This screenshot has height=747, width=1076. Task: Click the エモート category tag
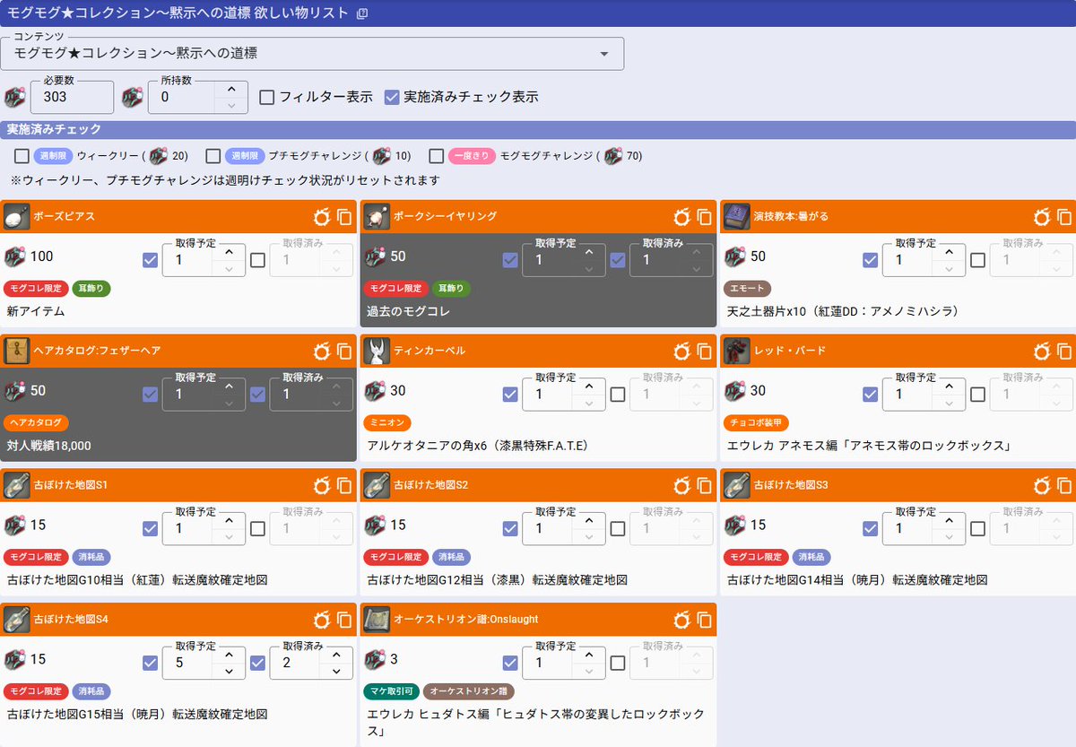click(746, 289)
